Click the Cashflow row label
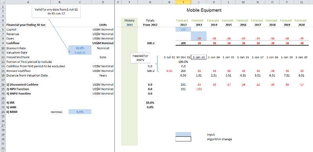Image resolution: width=313 pixels, height=152 pixels. pos(13,43)
